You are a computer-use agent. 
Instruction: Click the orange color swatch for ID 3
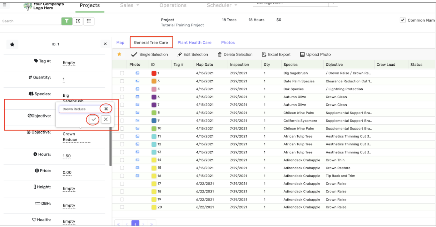(x=154, y=81)
